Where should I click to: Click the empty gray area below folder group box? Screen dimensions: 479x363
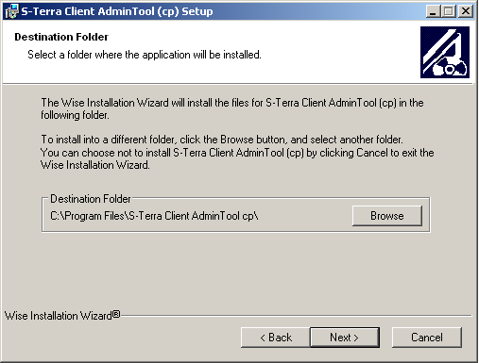(236, 271)
